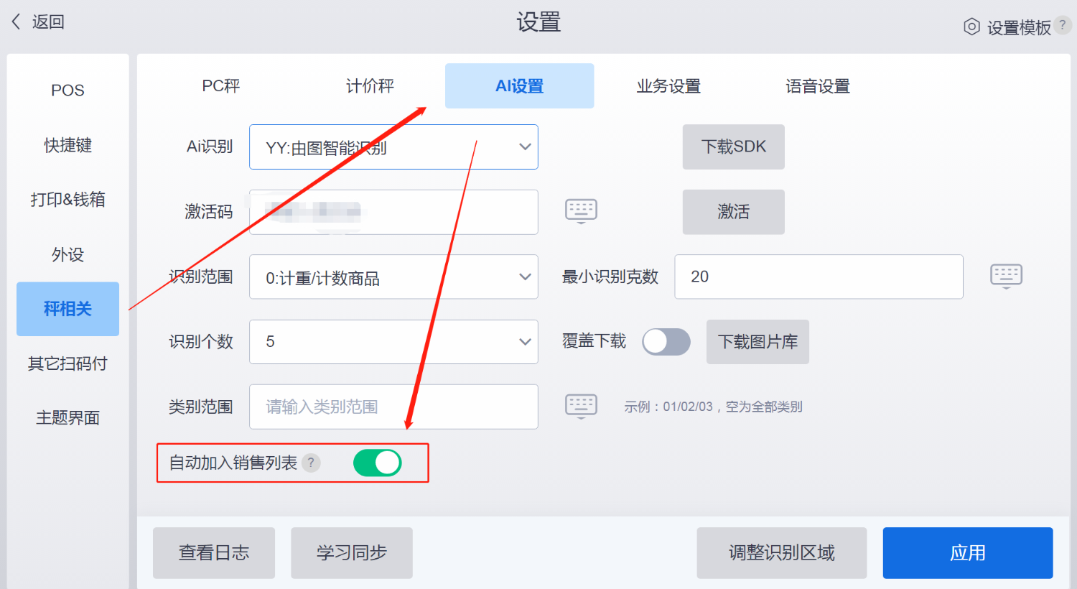Image resolution: width=1077 pixels, height=589 pixels.
Task: Disable the 自动加入销售列表 toggle
Action: coord(378,463)
